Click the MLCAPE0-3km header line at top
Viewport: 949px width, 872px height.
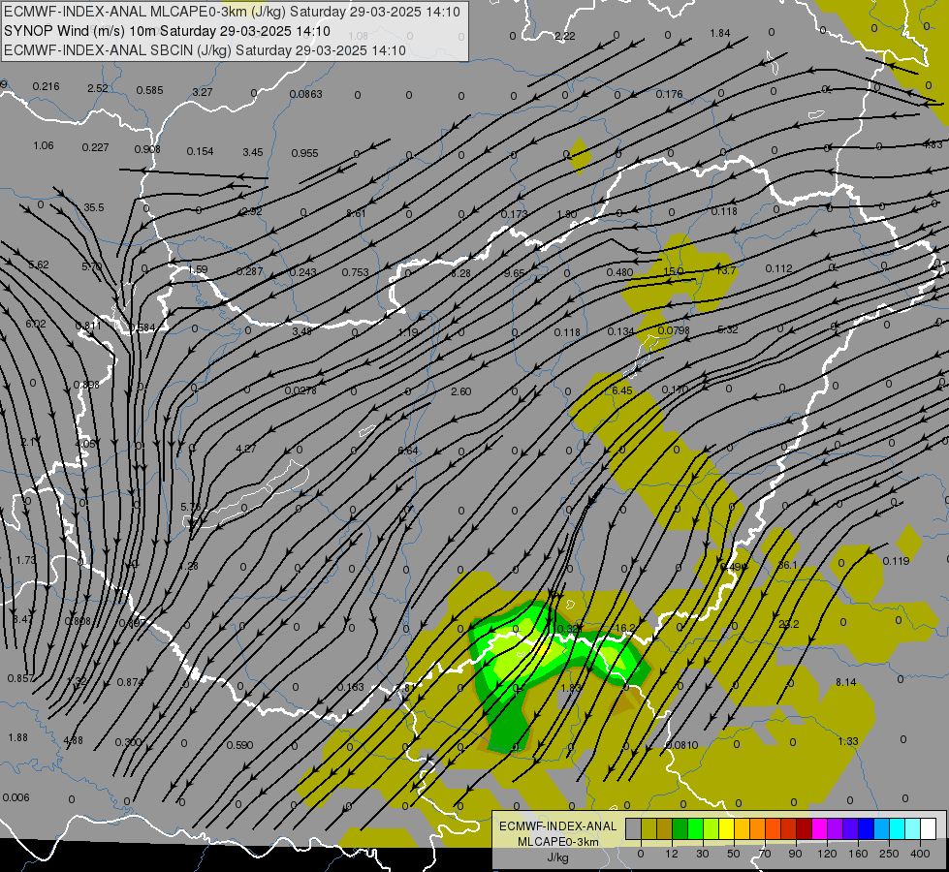click(x=232, y=12)
